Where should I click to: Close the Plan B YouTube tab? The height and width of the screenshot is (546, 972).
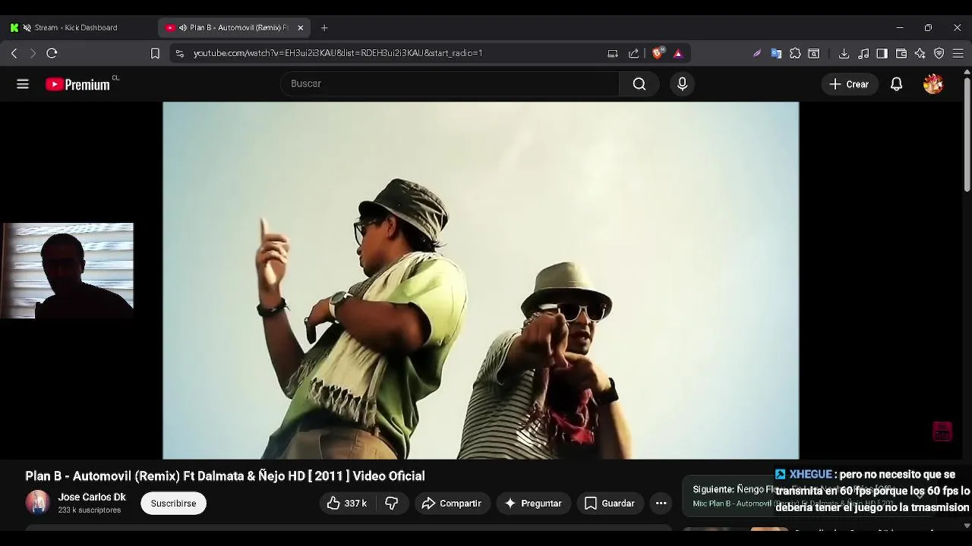coord(301,27)
